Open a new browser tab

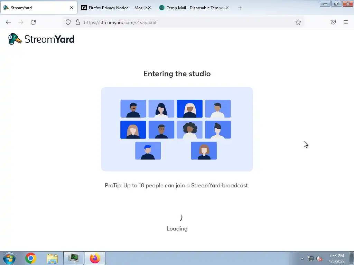240,8
